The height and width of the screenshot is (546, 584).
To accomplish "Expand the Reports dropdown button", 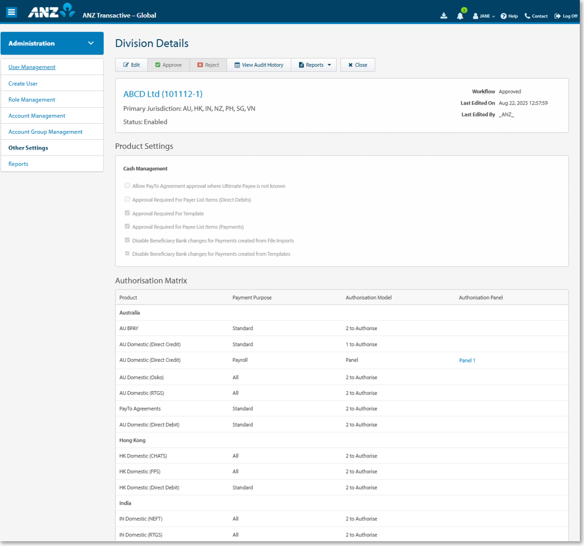I will 314,65.
